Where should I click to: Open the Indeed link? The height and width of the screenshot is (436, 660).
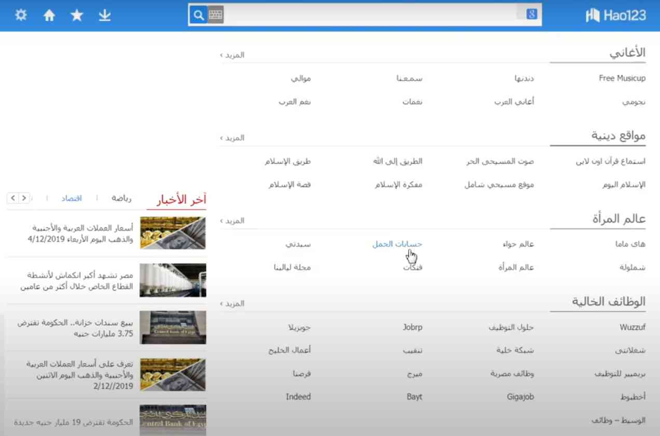click(298, 397)
